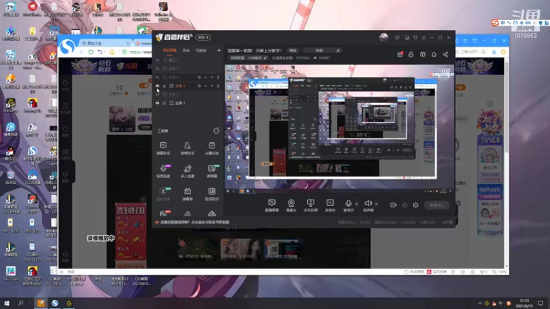Viewport: 550px width, 309px height.
Task: Click the 修改 button next to stream title
Action: click(293, 50)
